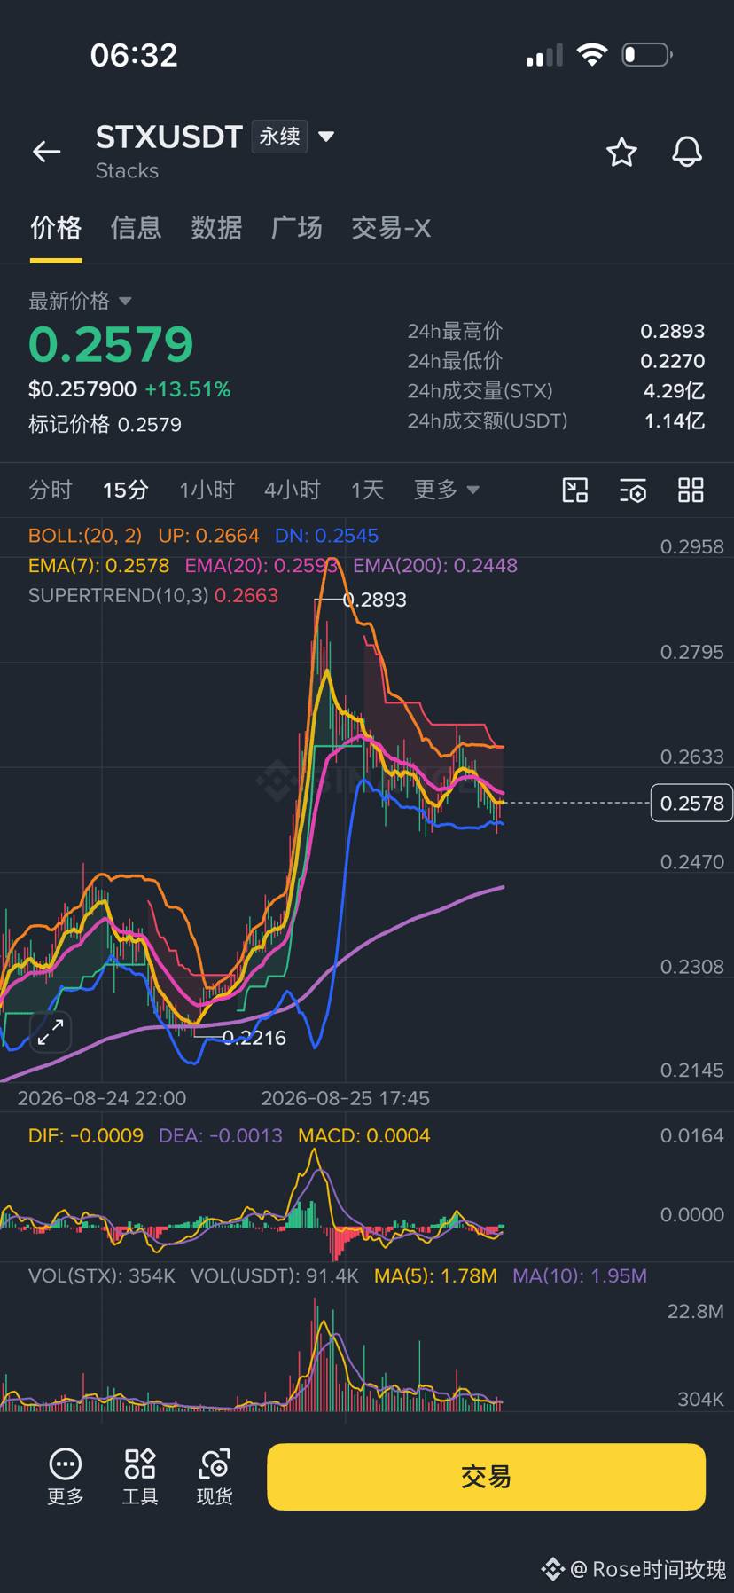Screen dimensions: 734x1593
Task: Open the 最新价格 price type dropdown
Action: (x=80, y=301)
